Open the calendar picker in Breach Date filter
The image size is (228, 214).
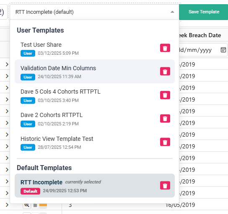pos(223,50)
